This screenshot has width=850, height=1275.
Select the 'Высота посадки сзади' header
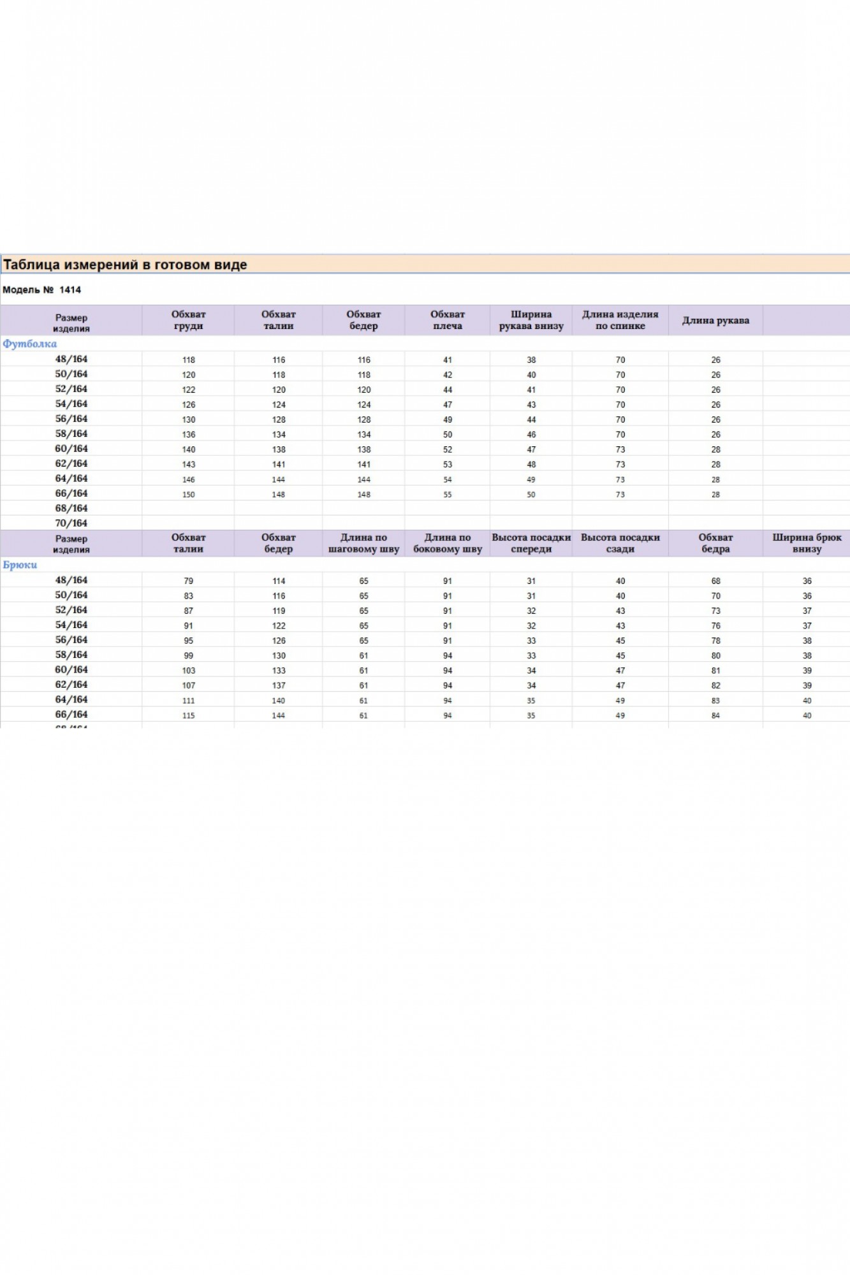click(620, 543)
